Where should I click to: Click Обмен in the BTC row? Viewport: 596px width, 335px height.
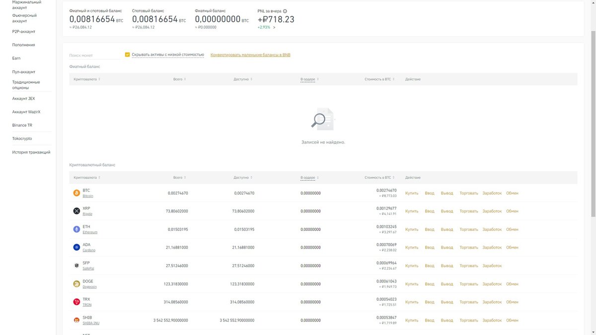coord(512,193)
